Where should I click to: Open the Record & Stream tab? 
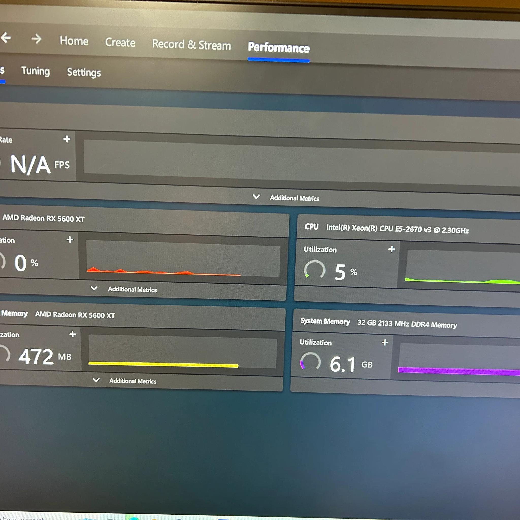click(x=192, y=45)
